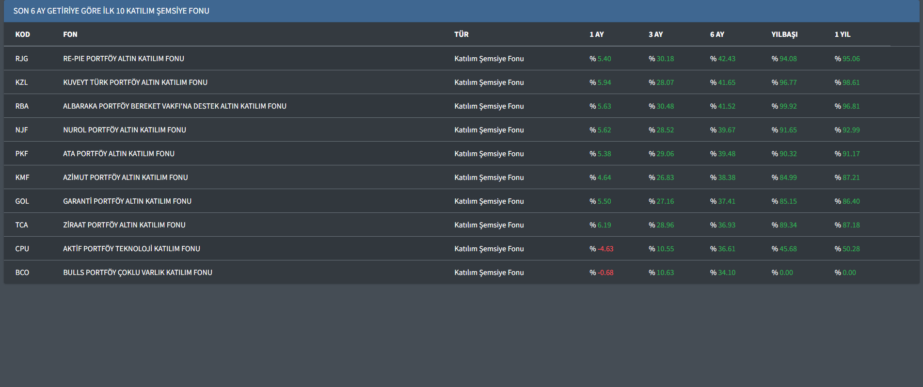Click the KOD column header
The image size is (923, 387).
(22, 34)
